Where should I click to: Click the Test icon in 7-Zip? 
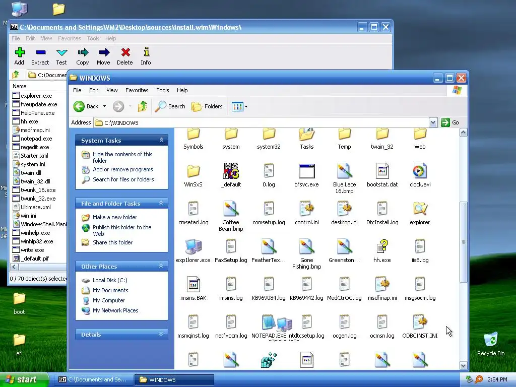point(61,52)
